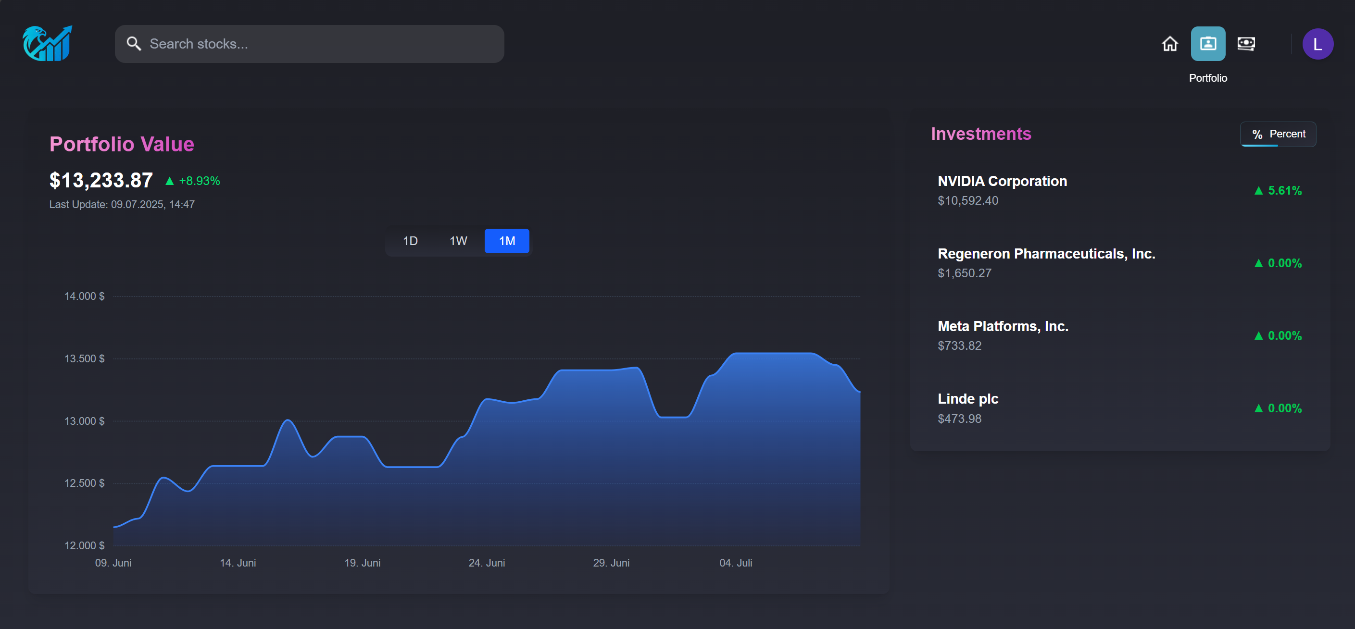Click the 14. Juni date label
Screen dimensions: 1355x629
pyautogui.click(x=238, y=563)
